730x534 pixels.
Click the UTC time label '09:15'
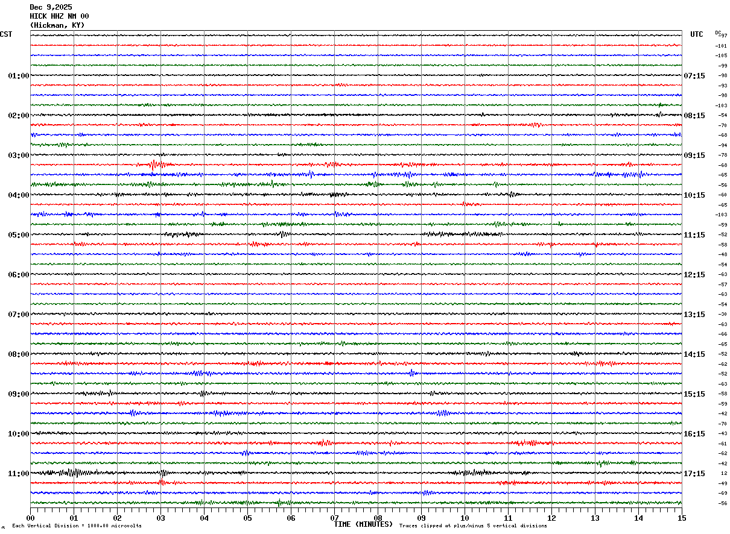[694, 155]
